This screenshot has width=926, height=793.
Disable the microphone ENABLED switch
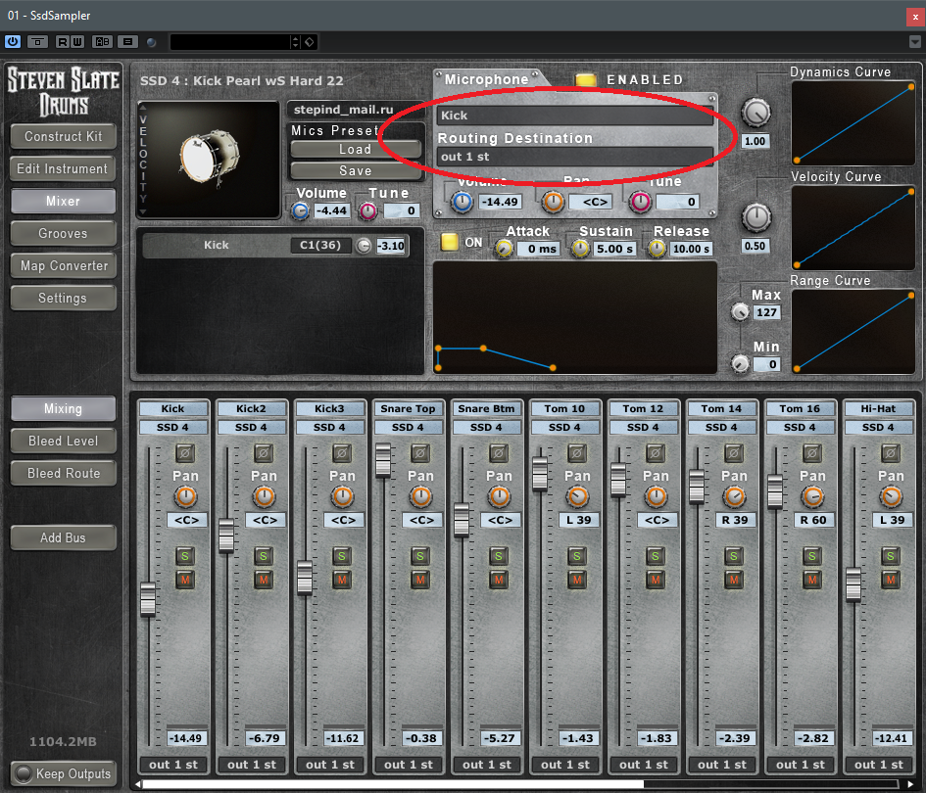pyautogui.click(x=586, y=79)
